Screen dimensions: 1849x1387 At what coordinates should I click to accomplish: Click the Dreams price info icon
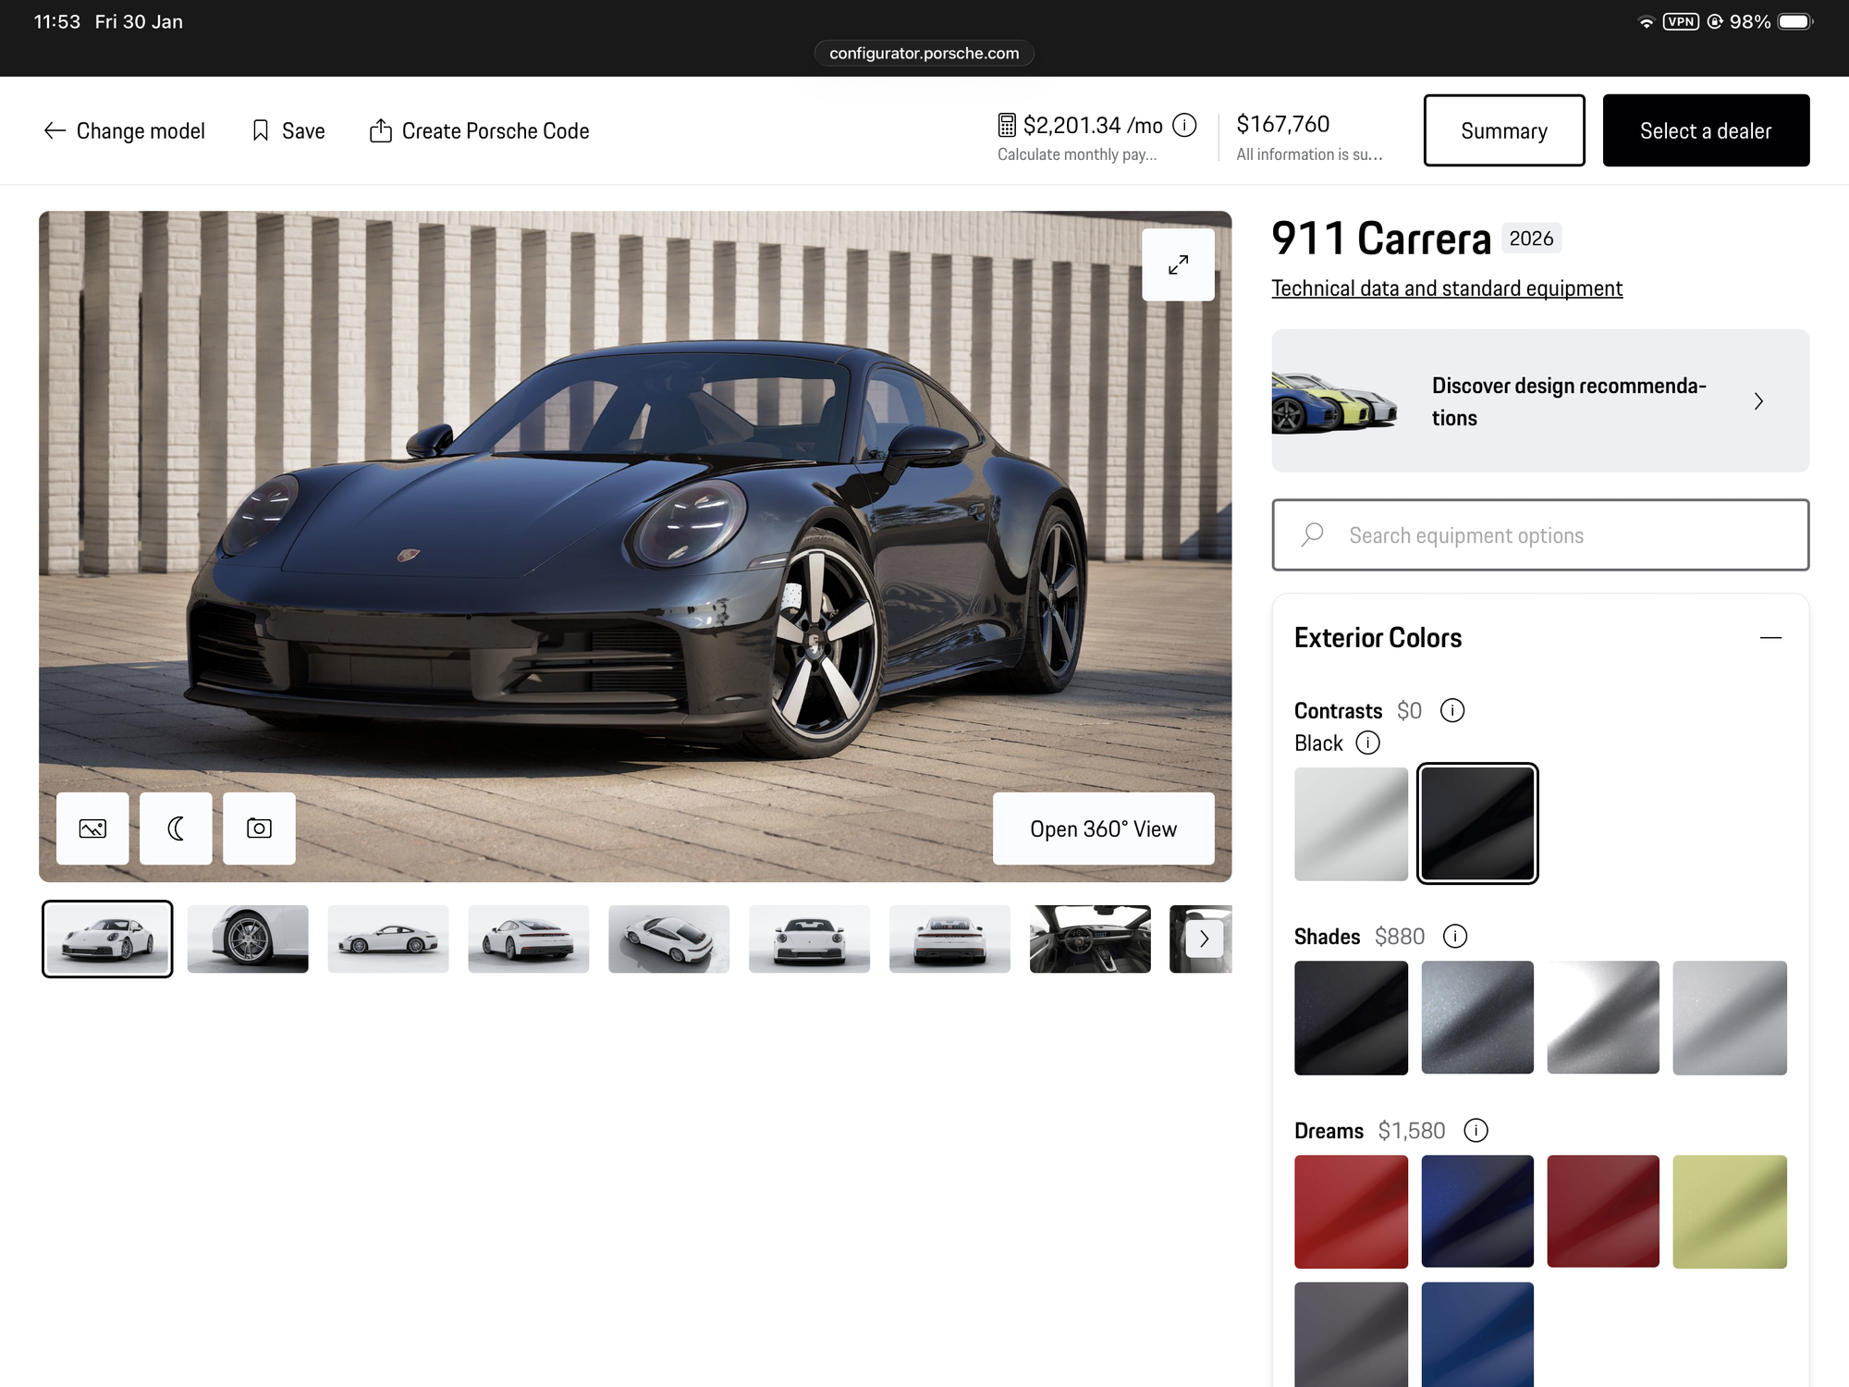tap(1476, 1130)
